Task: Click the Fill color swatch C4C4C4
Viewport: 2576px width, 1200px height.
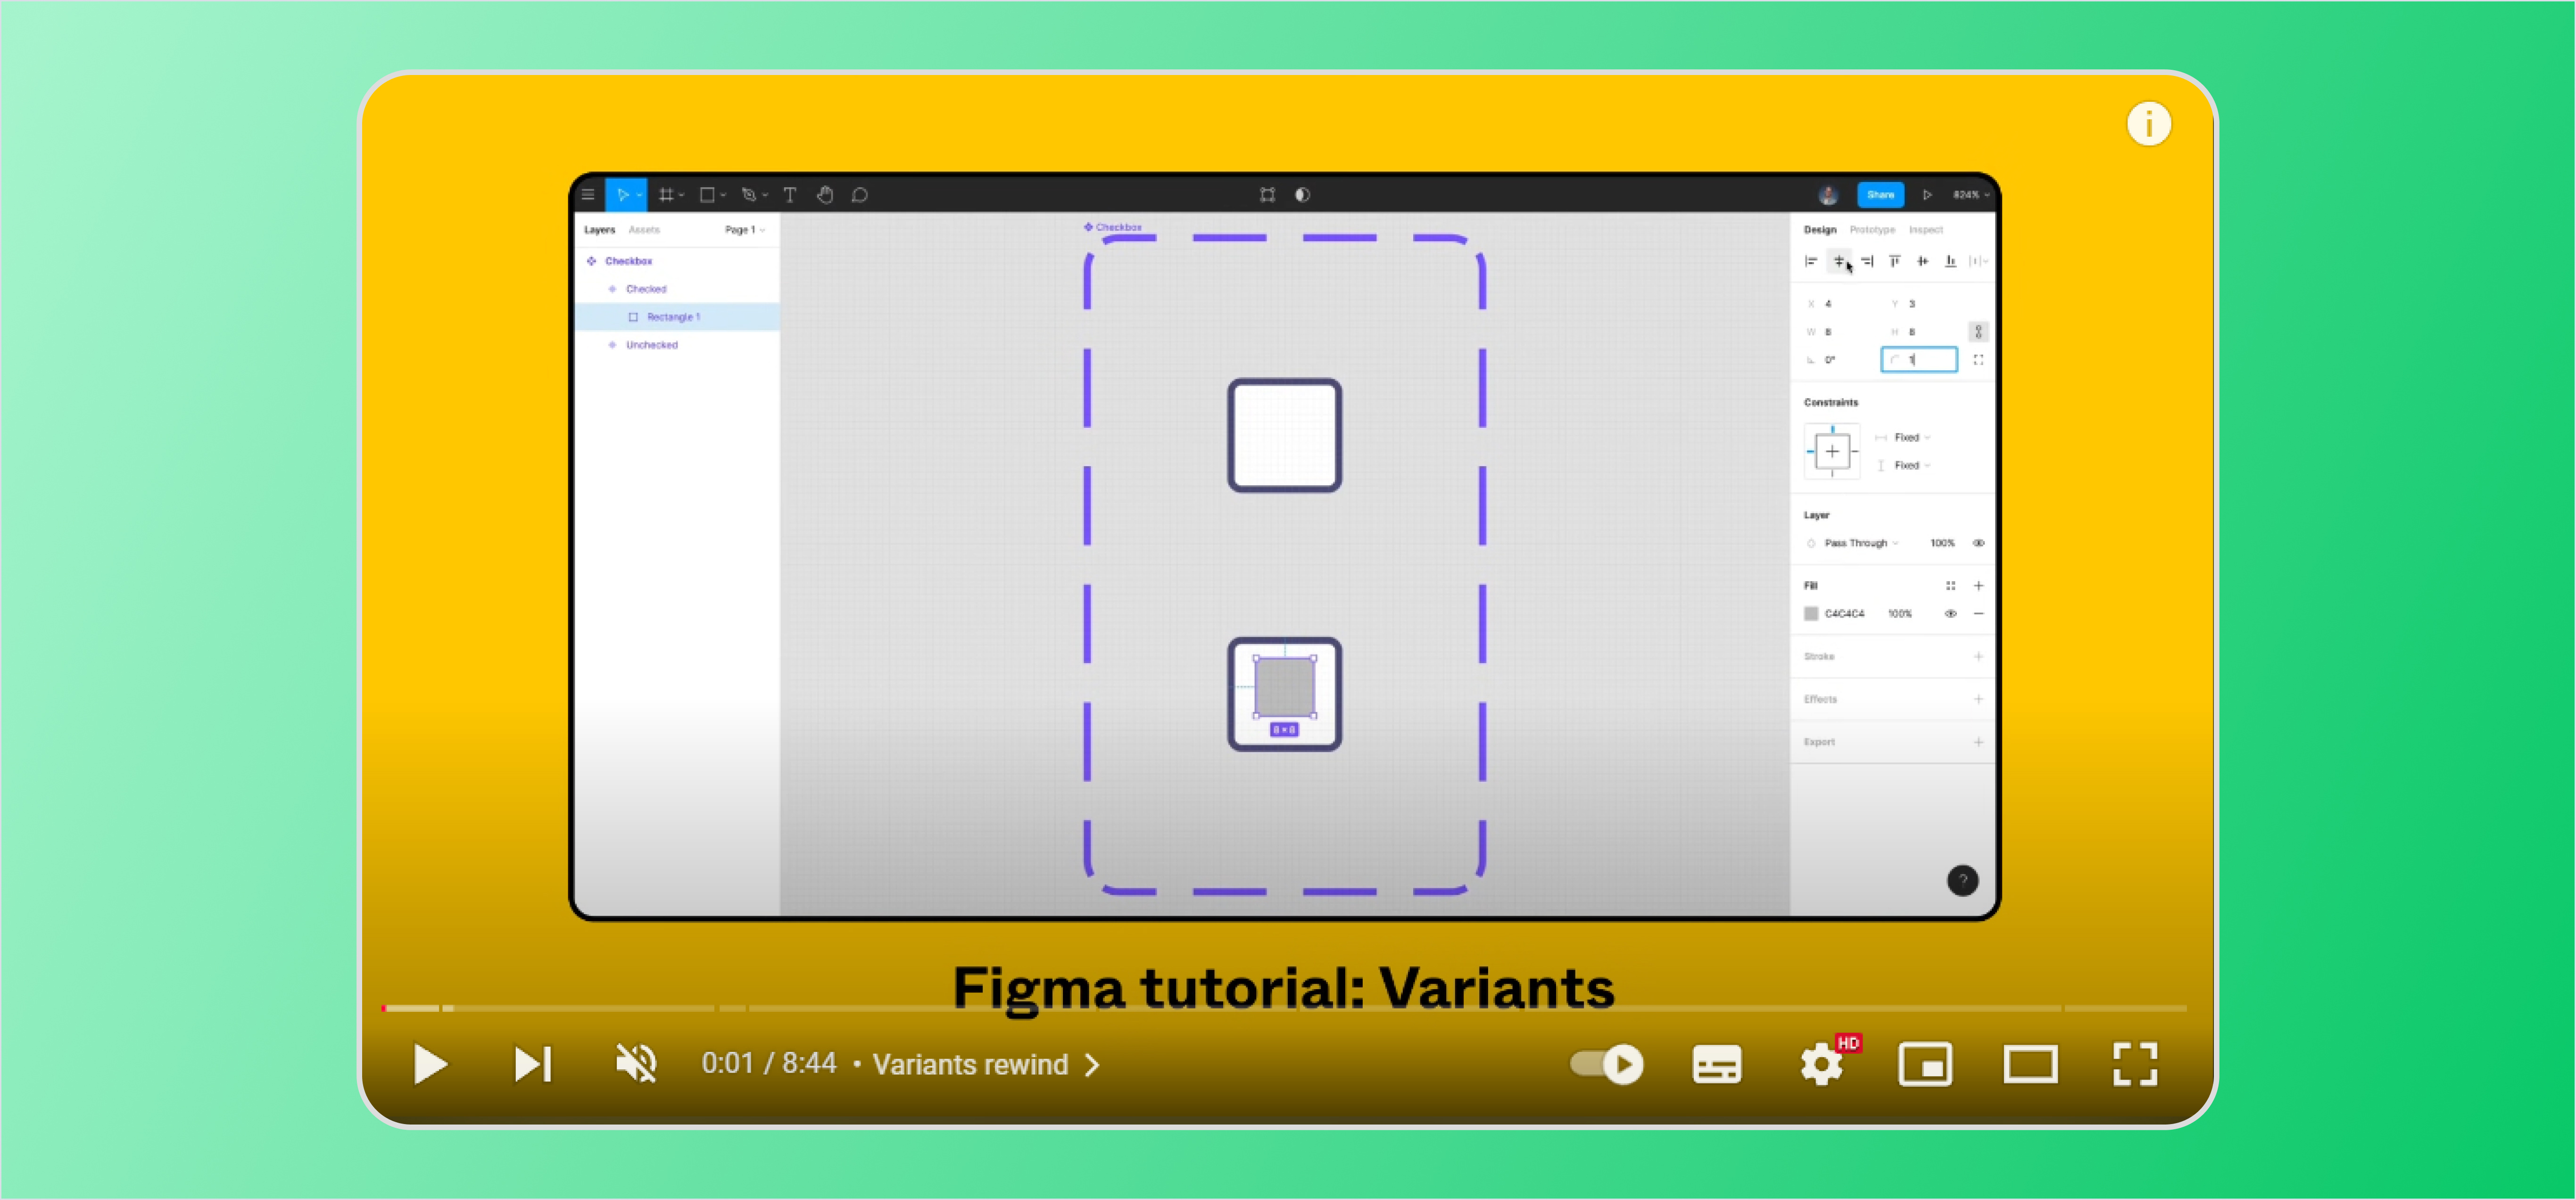Action: [1812, 613]
